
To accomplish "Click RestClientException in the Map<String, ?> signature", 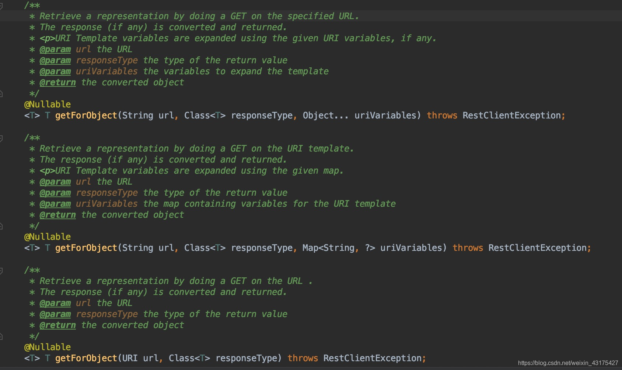I will point(538,248).
